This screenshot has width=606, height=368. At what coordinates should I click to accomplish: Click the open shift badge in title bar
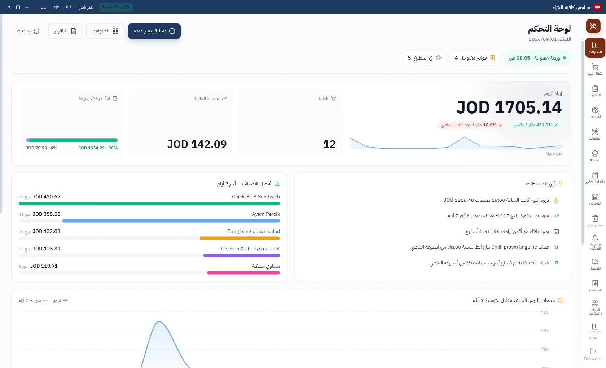[x=115, y=7]
